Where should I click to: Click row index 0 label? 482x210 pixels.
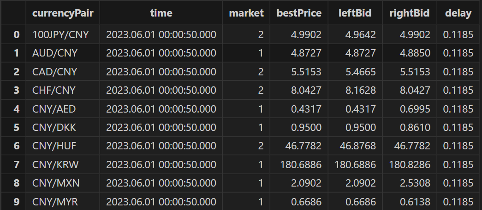click(x=16, y=35)
